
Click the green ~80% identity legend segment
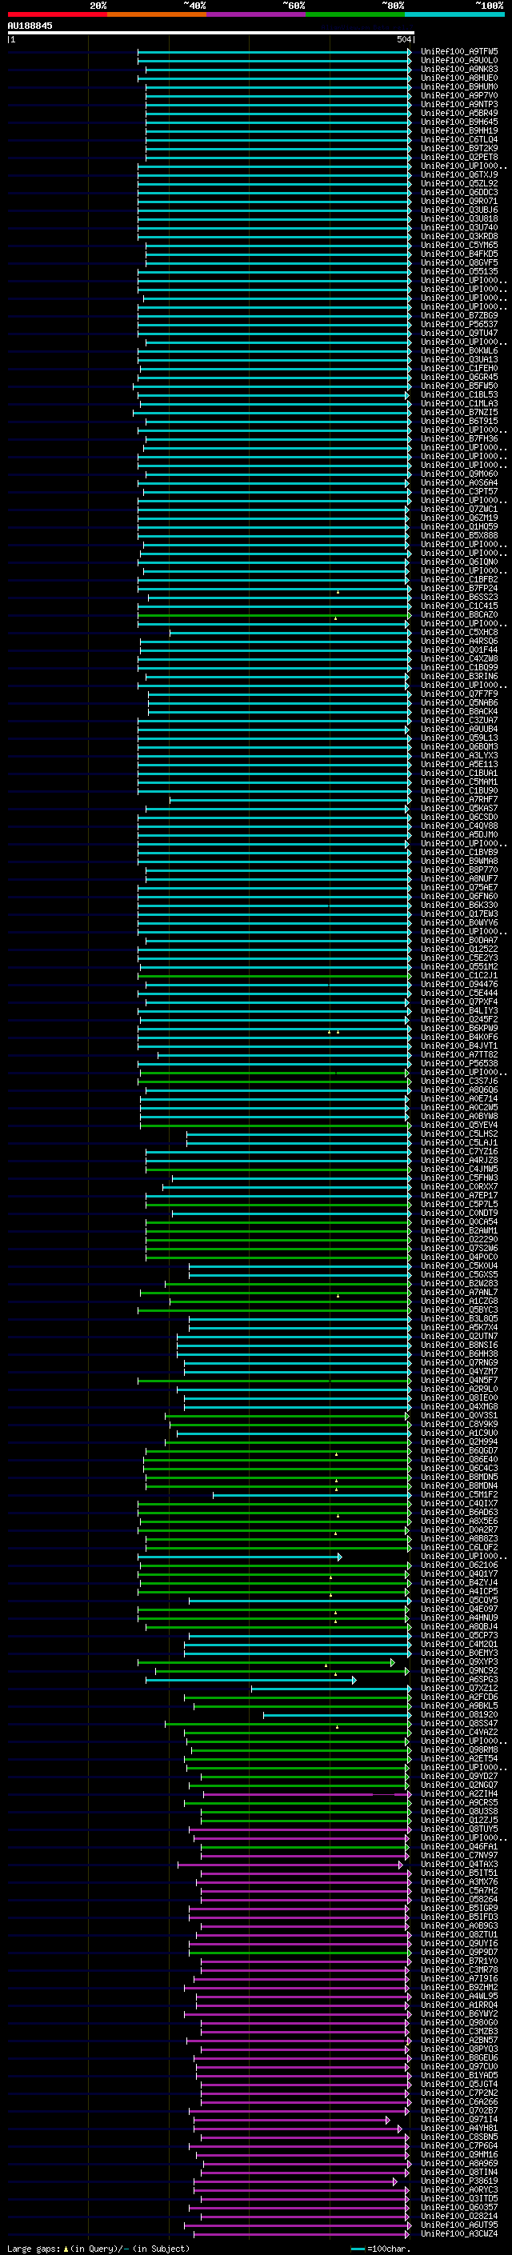click(x=355, y=14)
